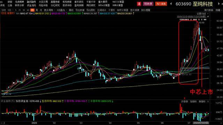Click the red 通 badge icon
The width and height of the screenshot is (223, 125).
point(139,4)
